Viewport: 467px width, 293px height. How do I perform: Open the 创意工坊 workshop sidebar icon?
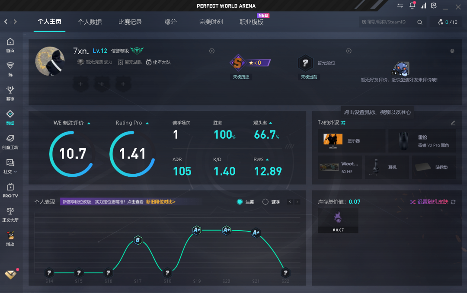click(10, 141)
